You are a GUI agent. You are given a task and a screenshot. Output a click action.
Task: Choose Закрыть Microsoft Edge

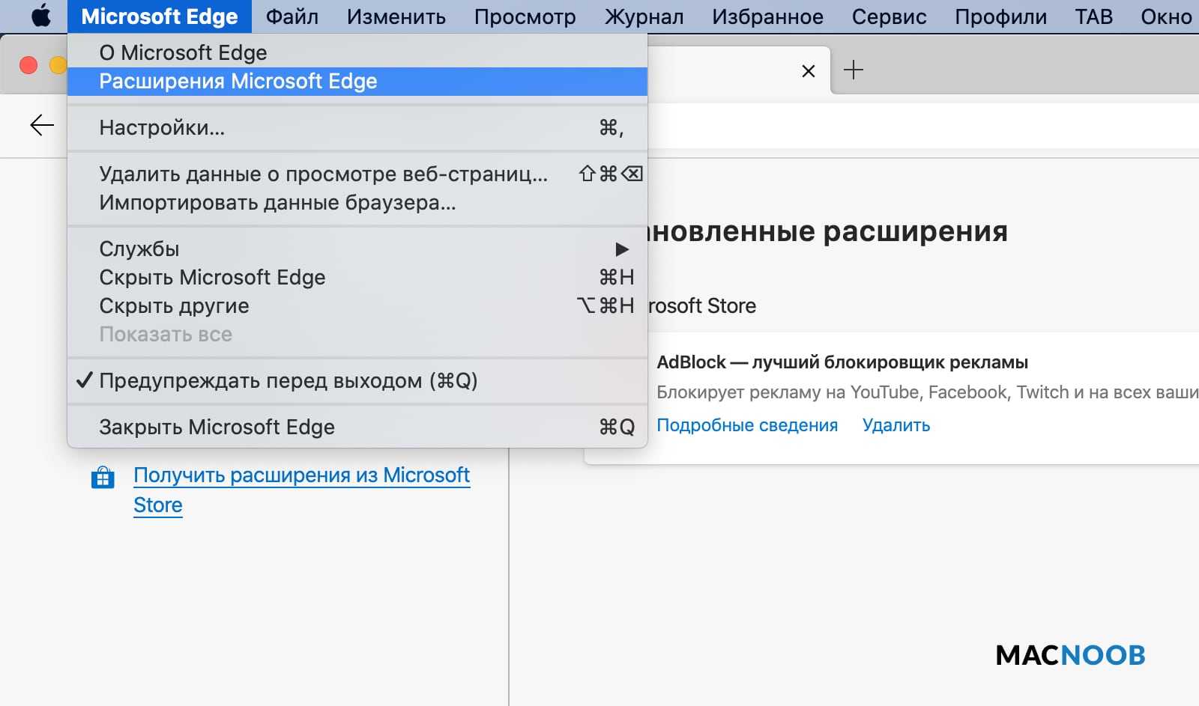click(x=357, y=427)
